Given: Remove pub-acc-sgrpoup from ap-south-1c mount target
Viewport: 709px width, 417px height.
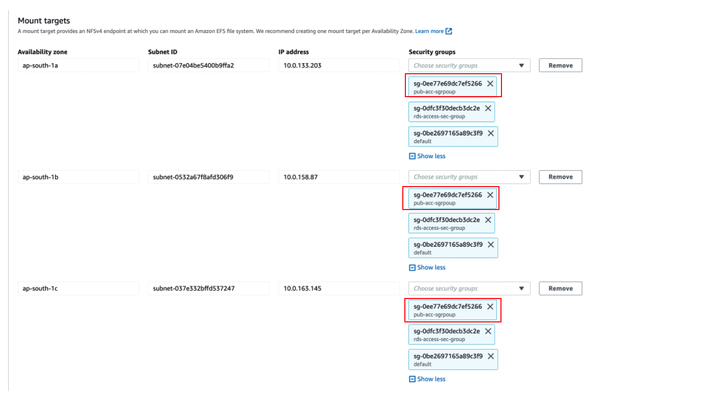Looking at the screenshot, I should tap(490, 306).
